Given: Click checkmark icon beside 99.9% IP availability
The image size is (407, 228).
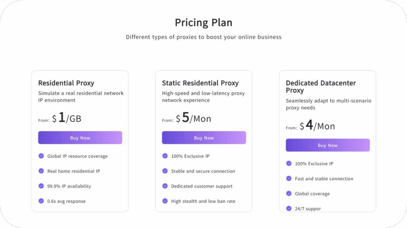Looking at the screenshot, I should [41, 186].
